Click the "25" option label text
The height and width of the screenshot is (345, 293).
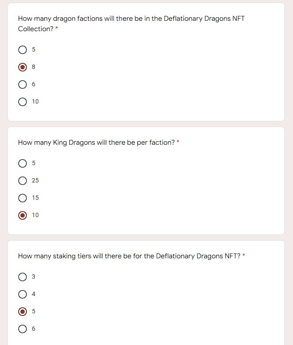point(35,181)
